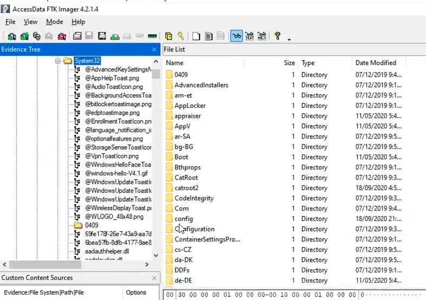
Task: Click Remove All Evidence Items icon
Action: tap(62, 36)
